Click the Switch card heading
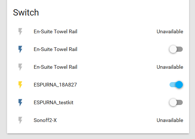195x139 pixels. click(26, 13)
